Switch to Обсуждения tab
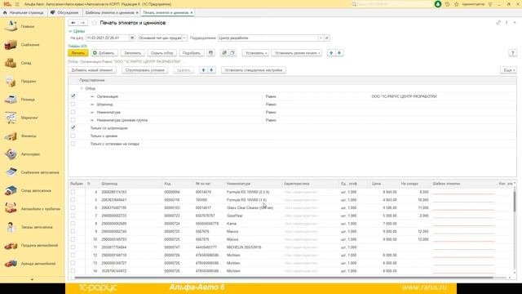 tap(64, 12)
